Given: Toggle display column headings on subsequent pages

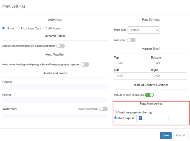Looking at the screenshot, I should coord(61,46).
